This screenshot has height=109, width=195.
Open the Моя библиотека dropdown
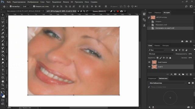[167, 83]
